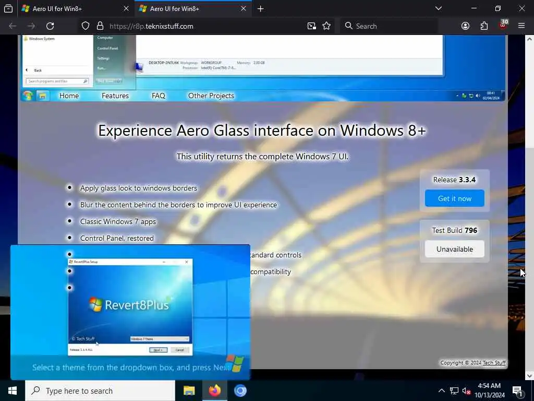
Task: Open Firefox View icon in tab strip
Action: point(8,8)
